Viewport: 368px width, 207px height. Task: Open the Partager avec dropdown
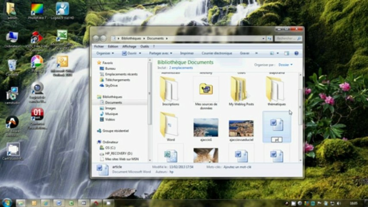click(x=161, y=53)
